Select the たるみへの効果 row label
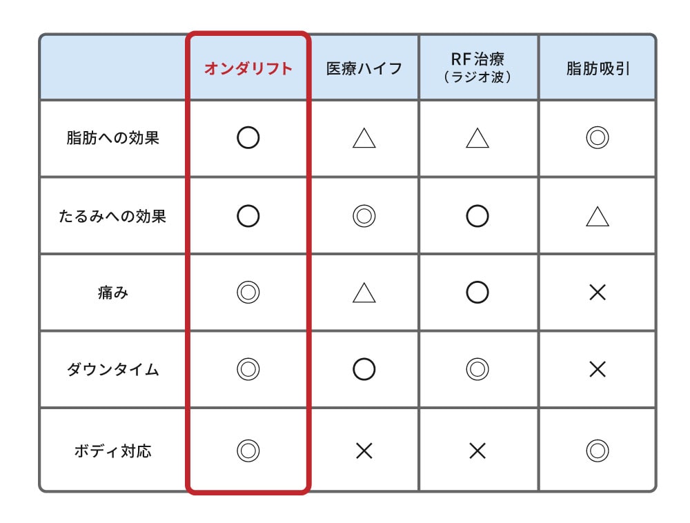Viewport: 690px width, 523px height. (113, 217)
